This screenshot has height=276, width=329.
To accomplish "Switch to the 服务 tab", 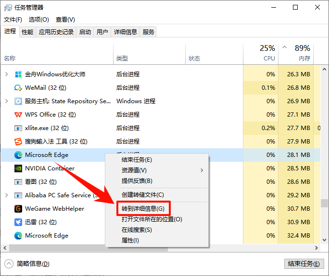I will [x=148, y=32].
